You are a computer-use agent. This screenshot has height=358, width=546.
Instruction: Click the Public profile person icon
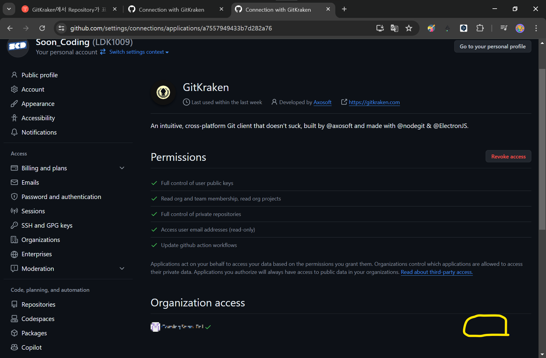point(14,75)
